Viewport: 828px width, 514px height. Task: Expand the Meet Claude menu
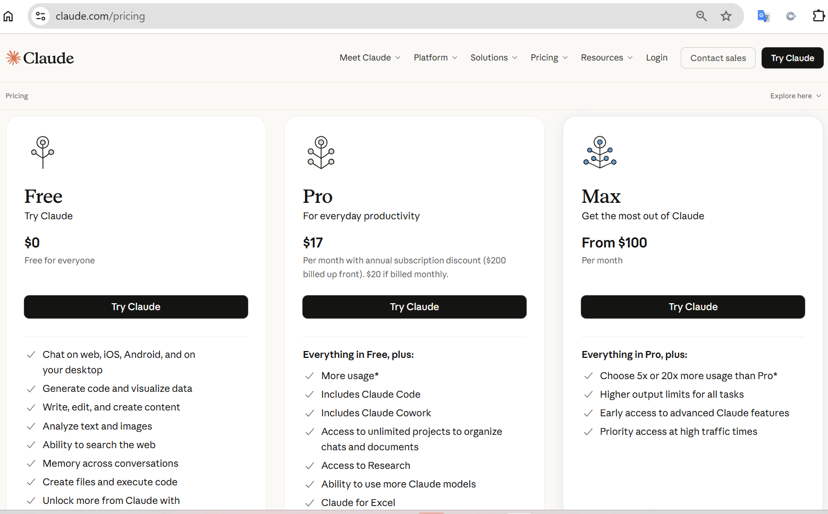pos(370,57)
